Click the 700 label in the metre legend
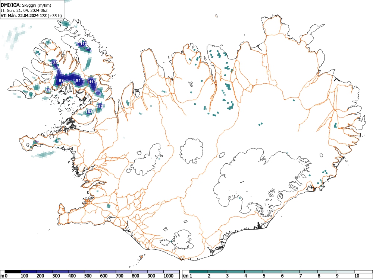This screenshot has height=279, width=373. [120, 276]
